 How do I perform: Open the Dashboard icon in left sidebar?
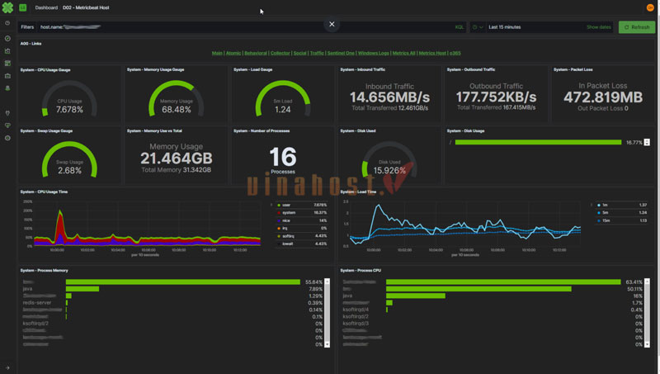[7, 63]
